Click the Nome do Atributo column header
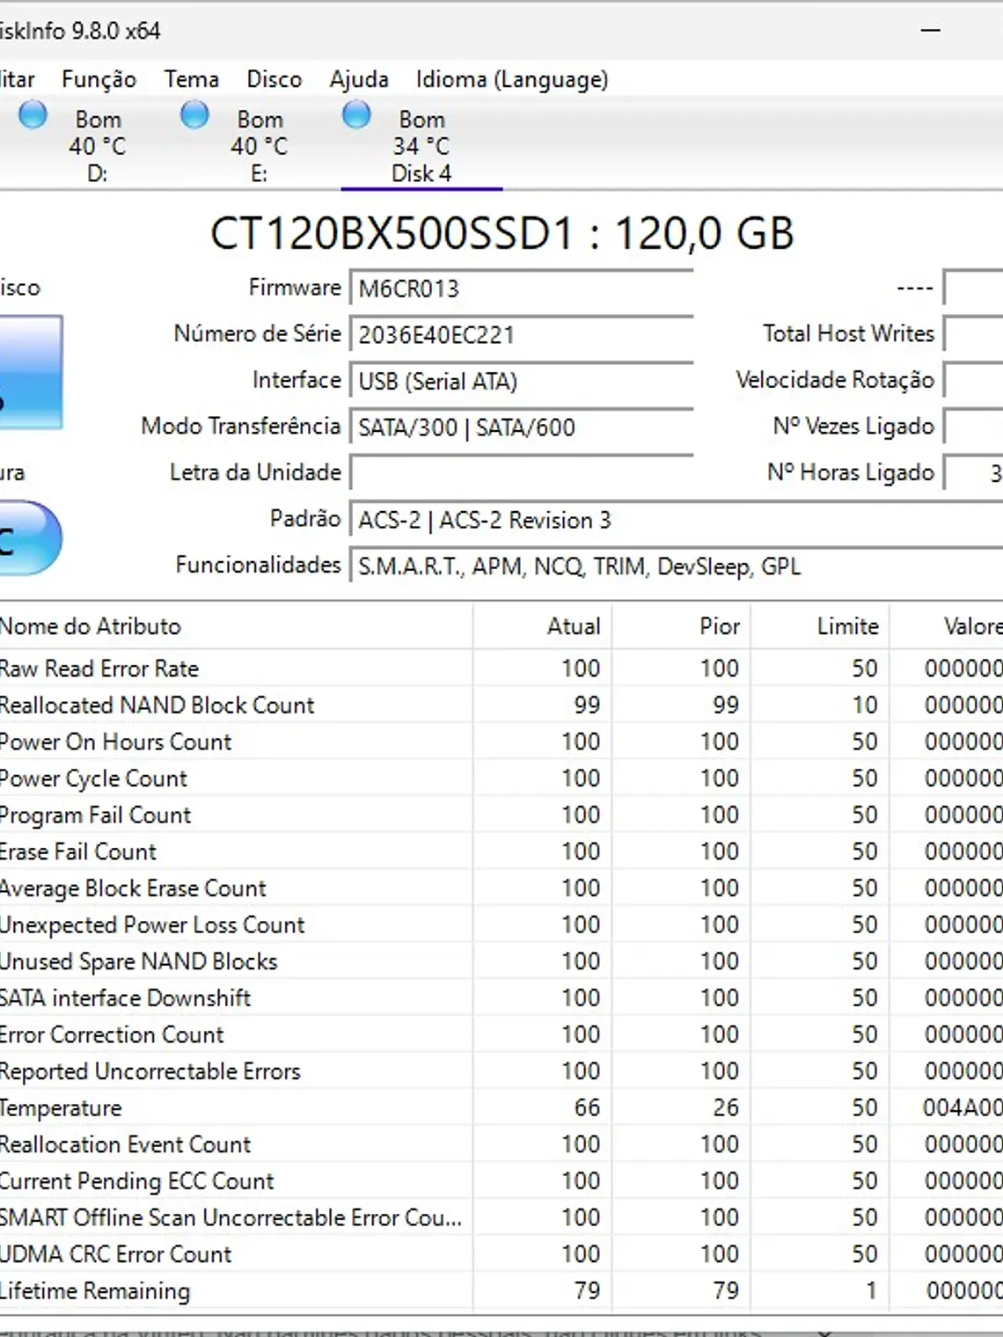 tap(236, 626)
